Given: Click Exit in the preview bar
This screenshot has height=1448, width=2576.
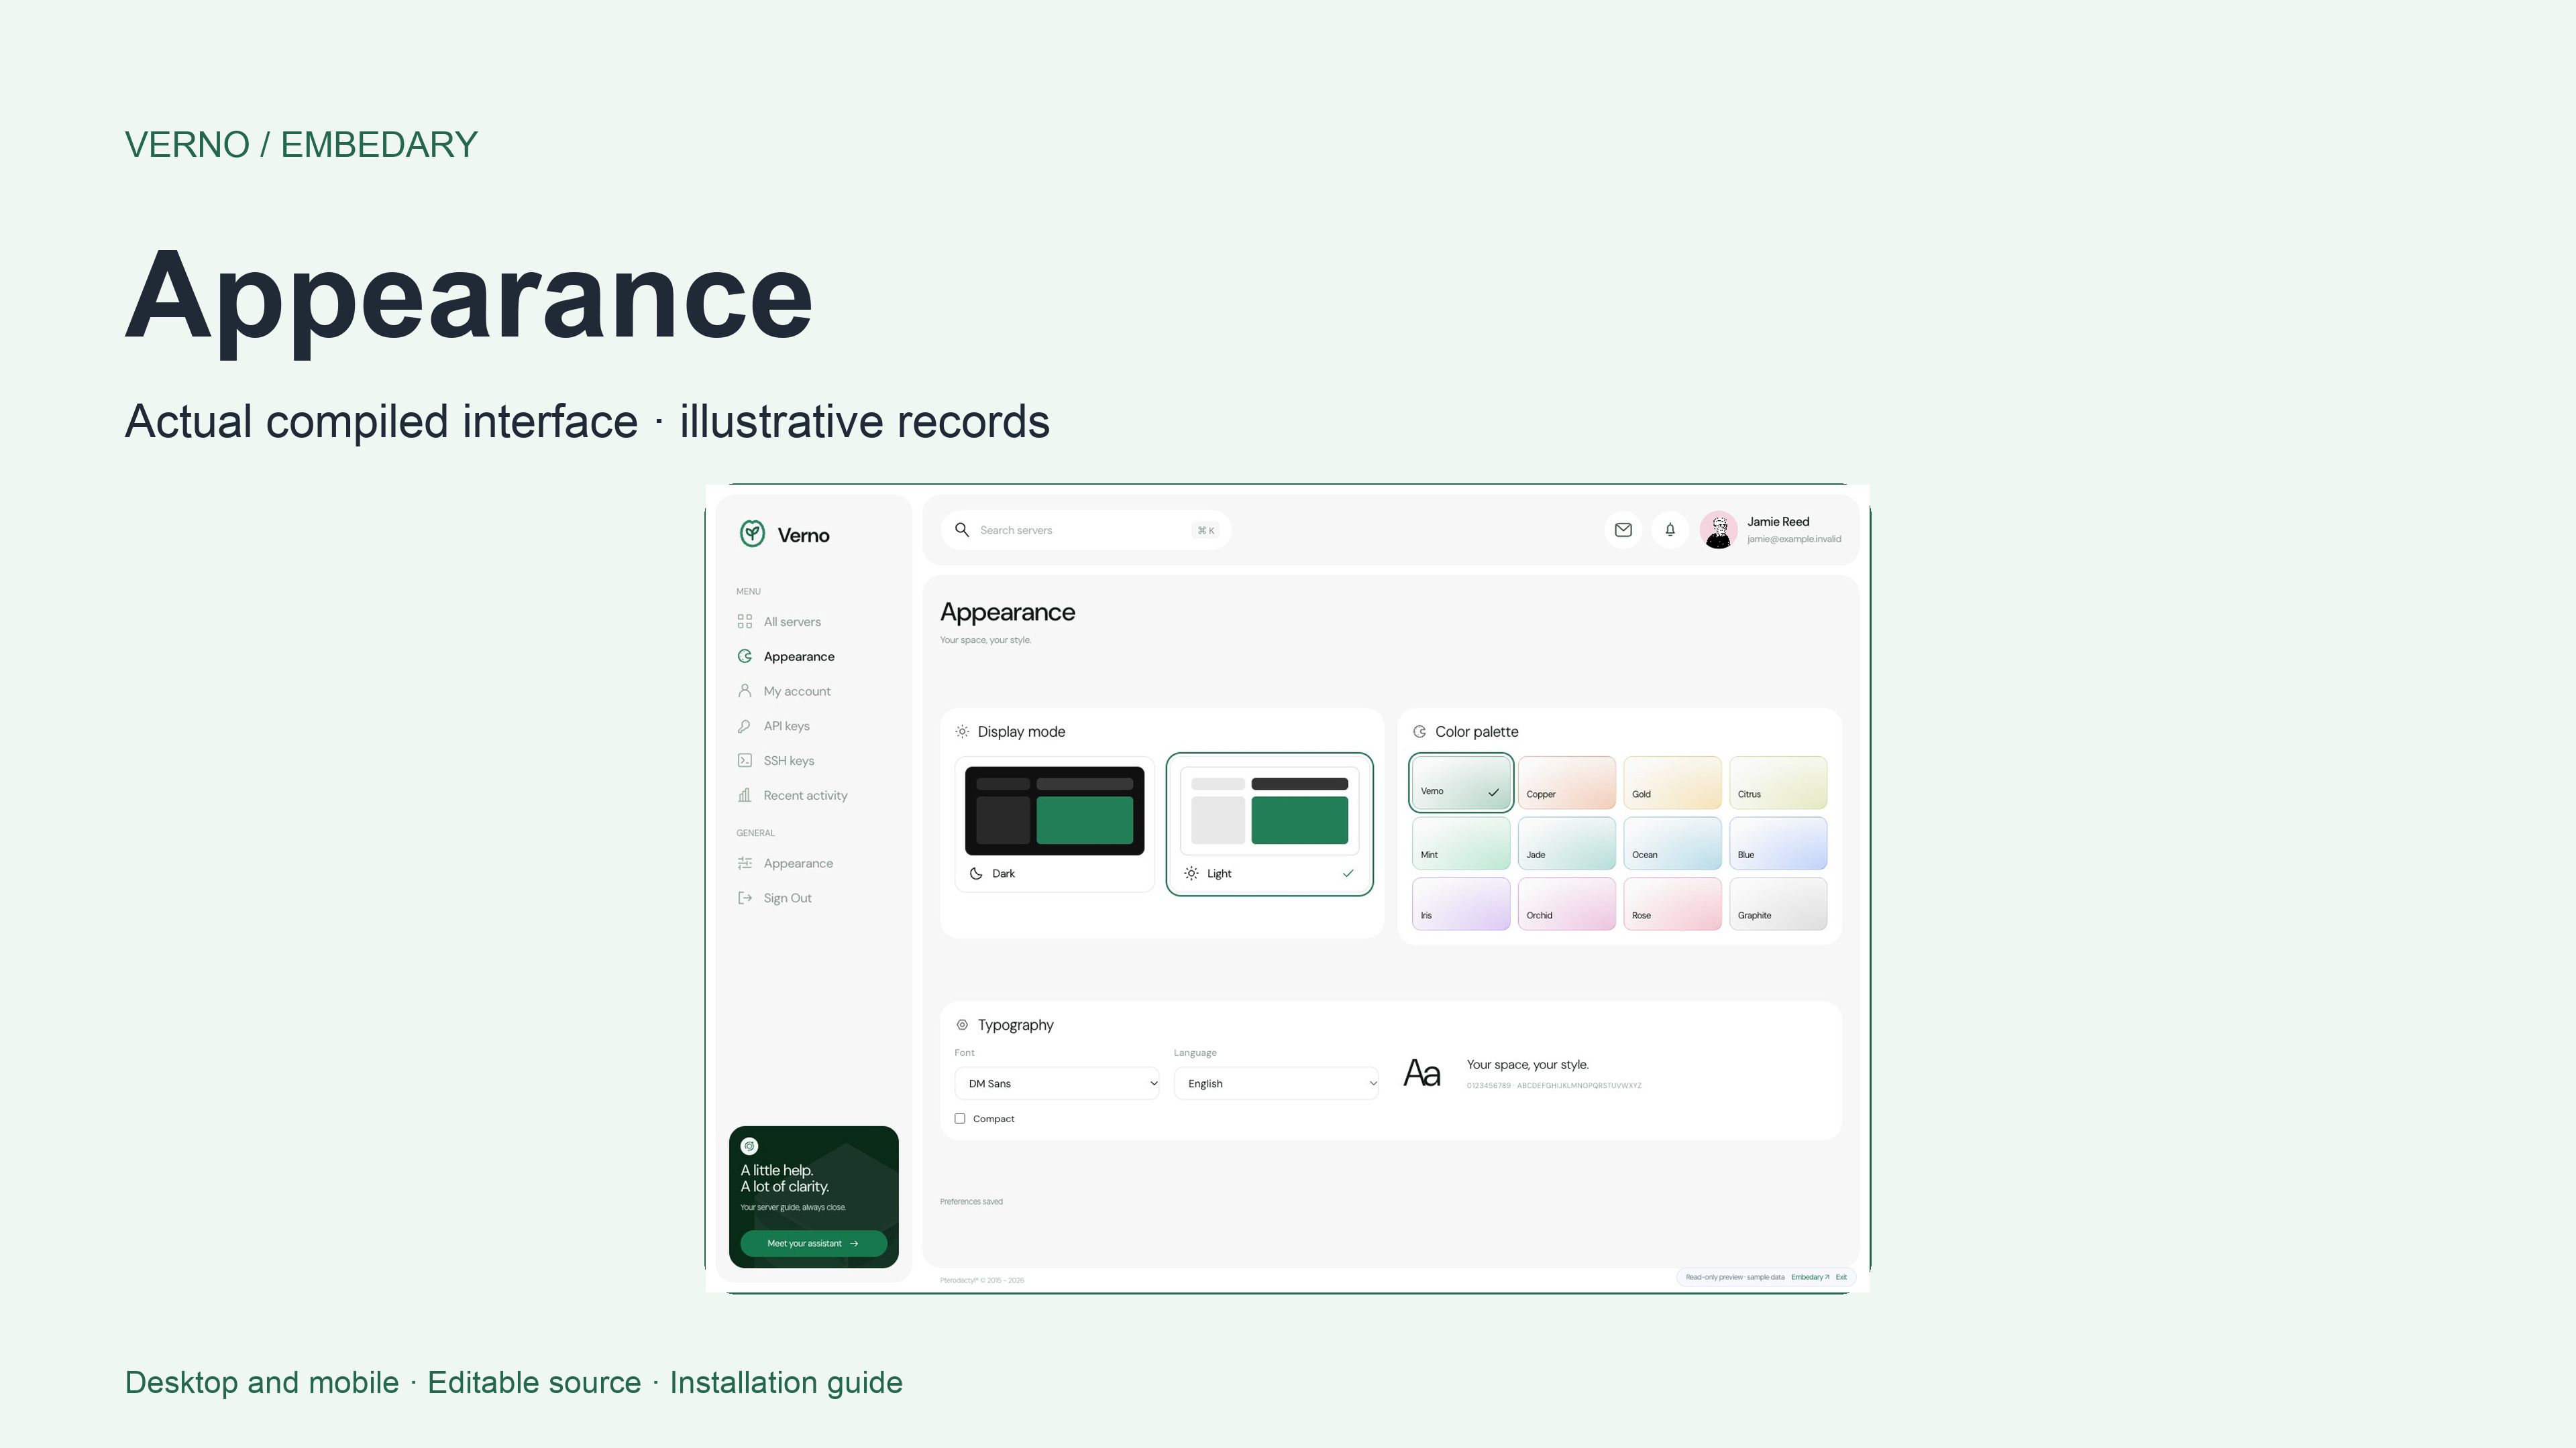Looking at the screenshot, I should (x=1841, y=1277).
